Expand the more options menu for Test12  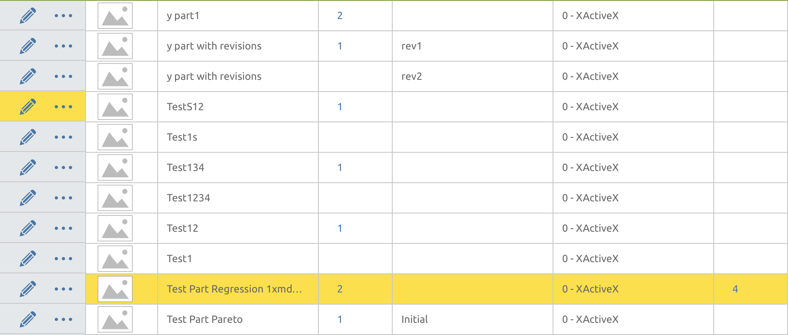pyautogui.click(x=63, y=228)
